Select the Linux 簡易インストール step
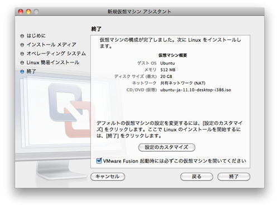 (53, 62)
